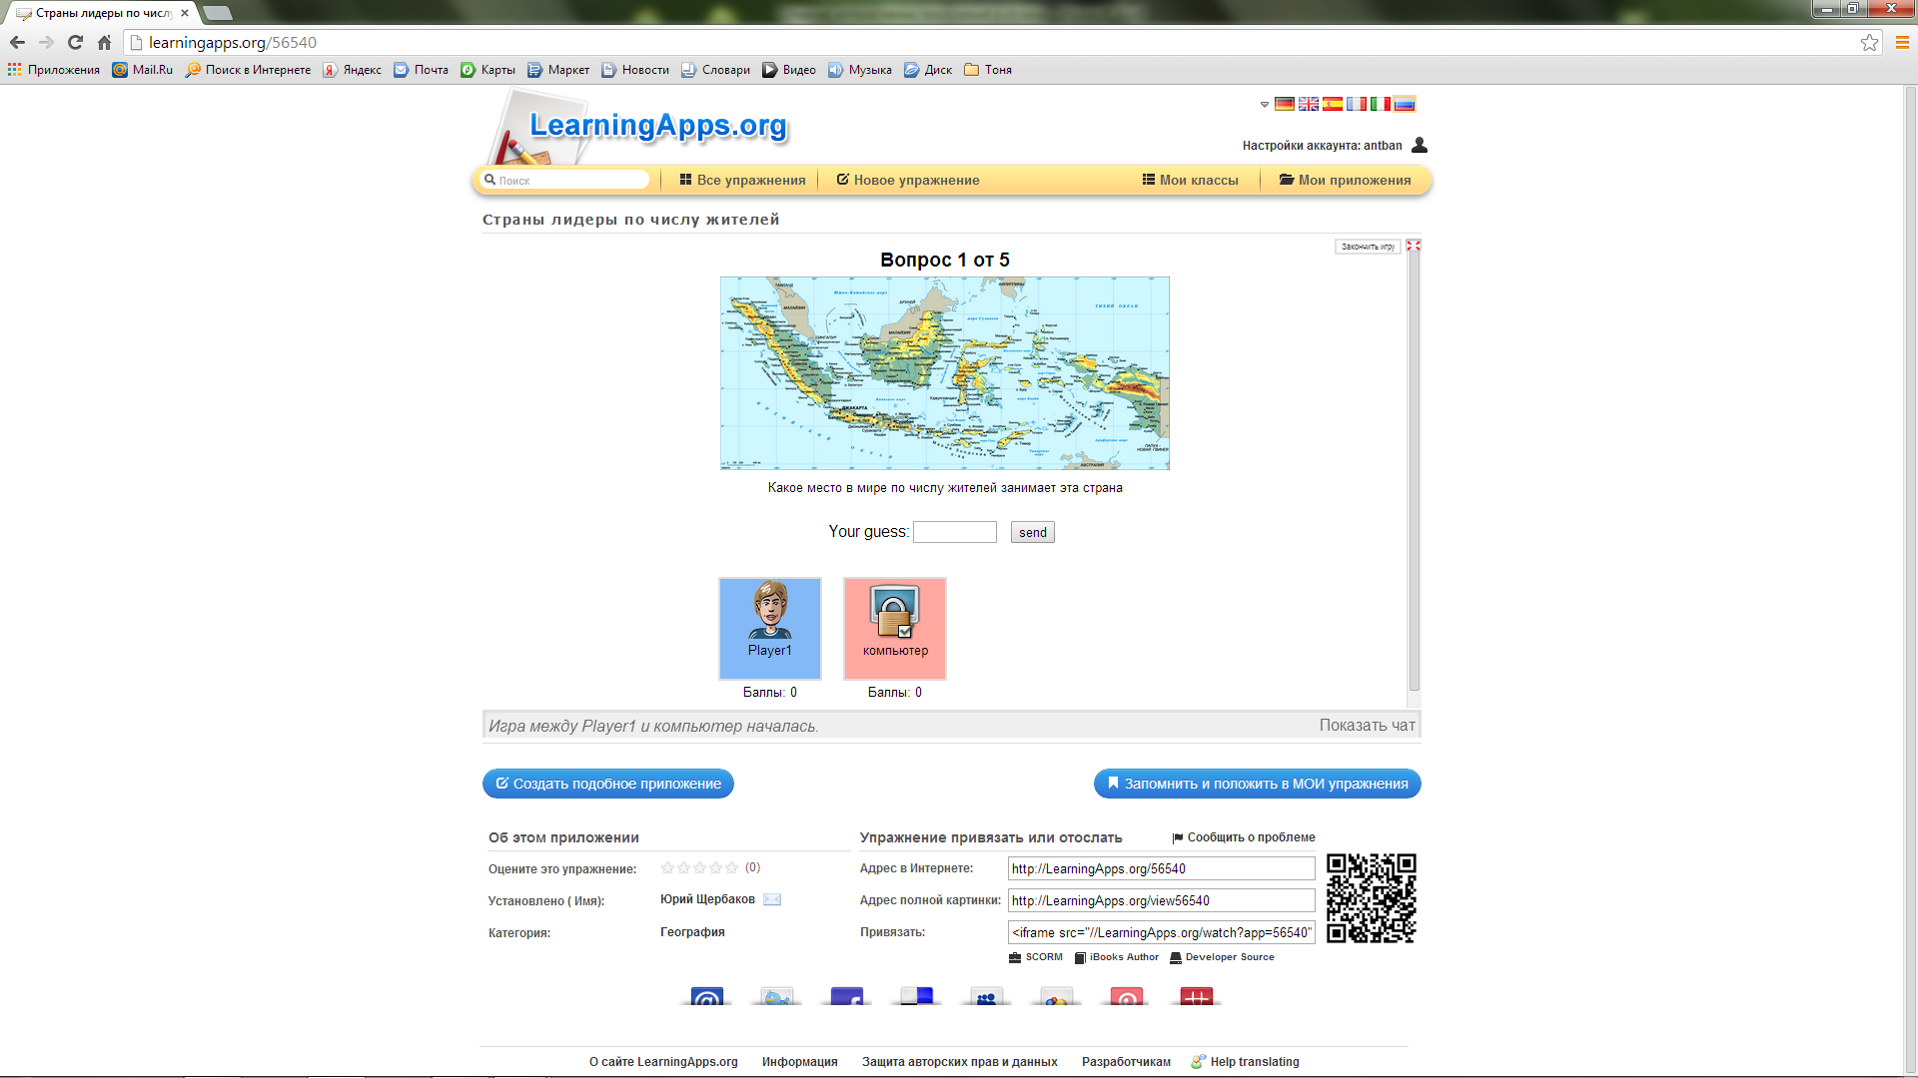Click the address bar URL
The image size is (1918, 1078).
point(233,42)
